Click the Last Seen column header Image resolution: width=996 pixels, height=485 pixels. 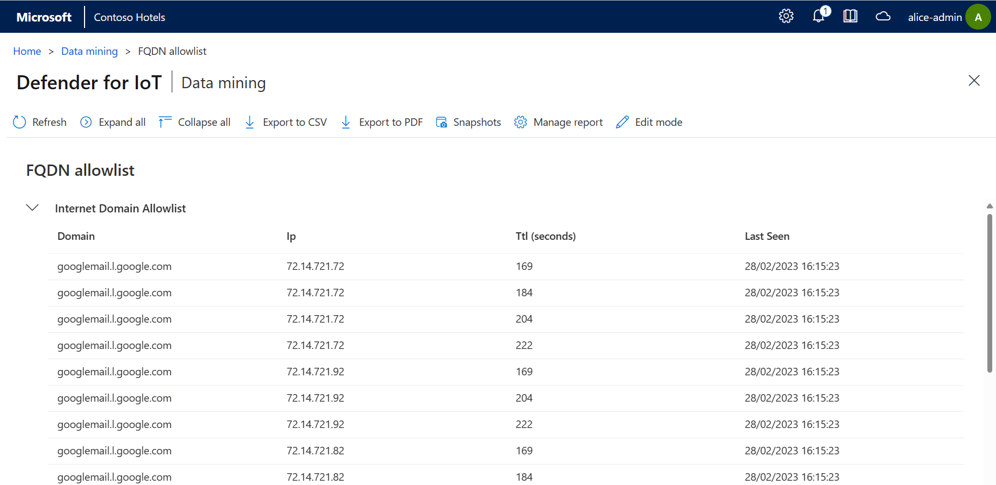click(767, 236)
